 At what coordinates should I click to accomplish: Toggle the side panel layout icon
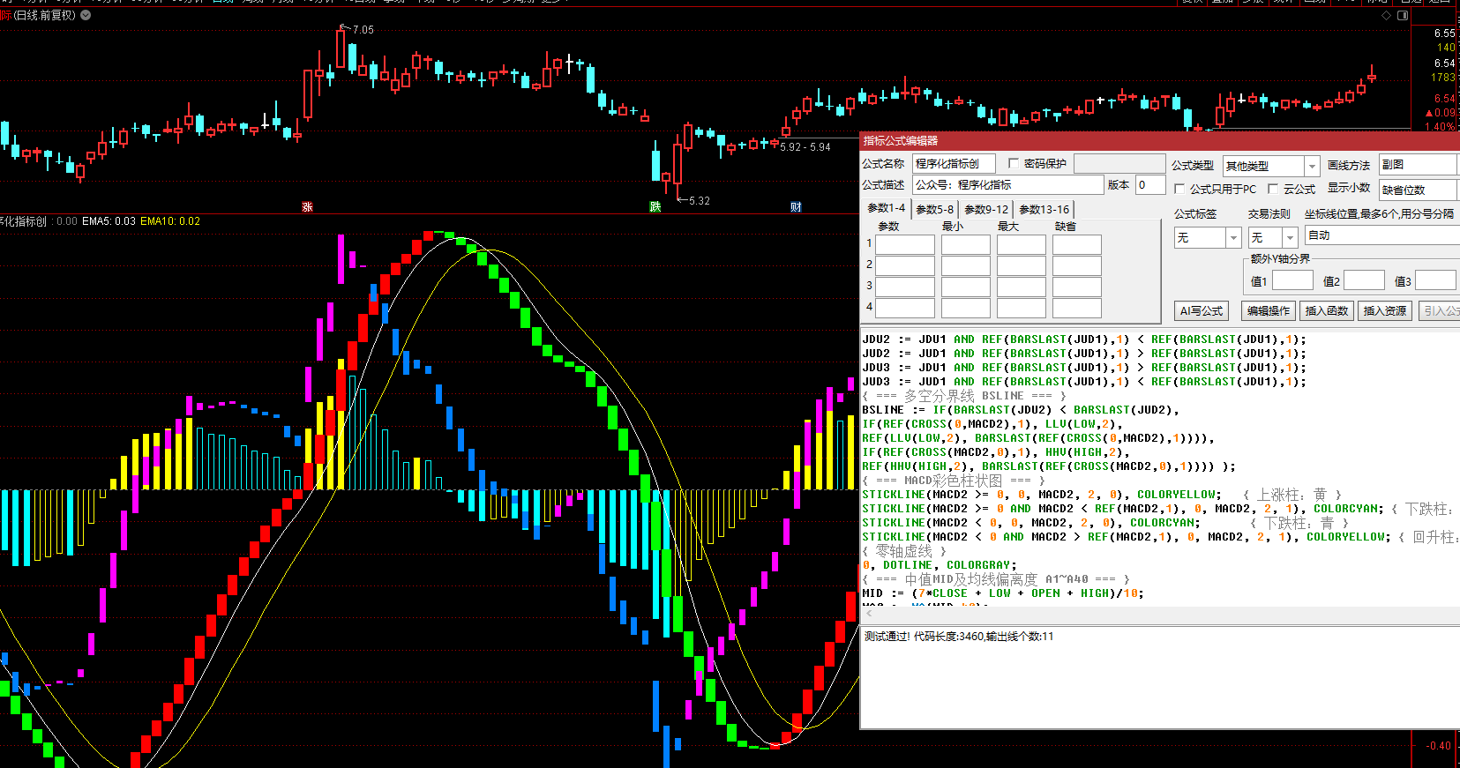[x=1403, y=16]
